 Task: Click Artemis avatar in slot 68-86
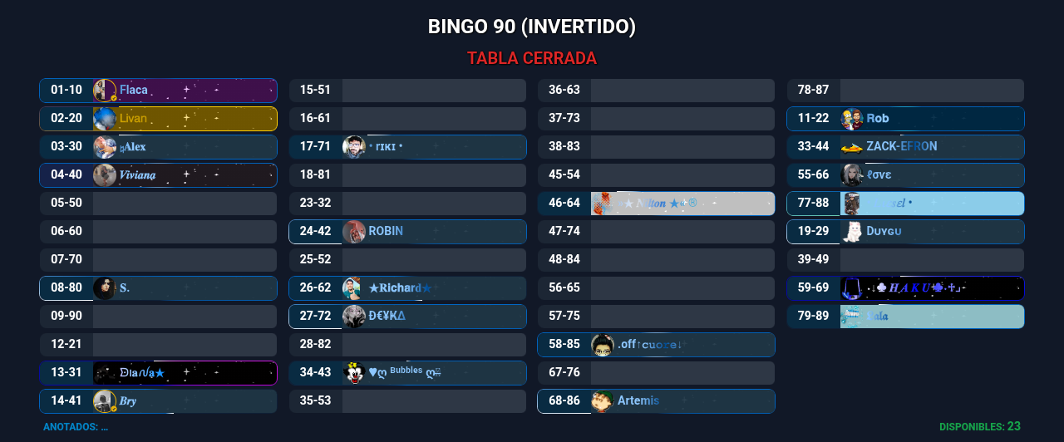click(603, 401)
